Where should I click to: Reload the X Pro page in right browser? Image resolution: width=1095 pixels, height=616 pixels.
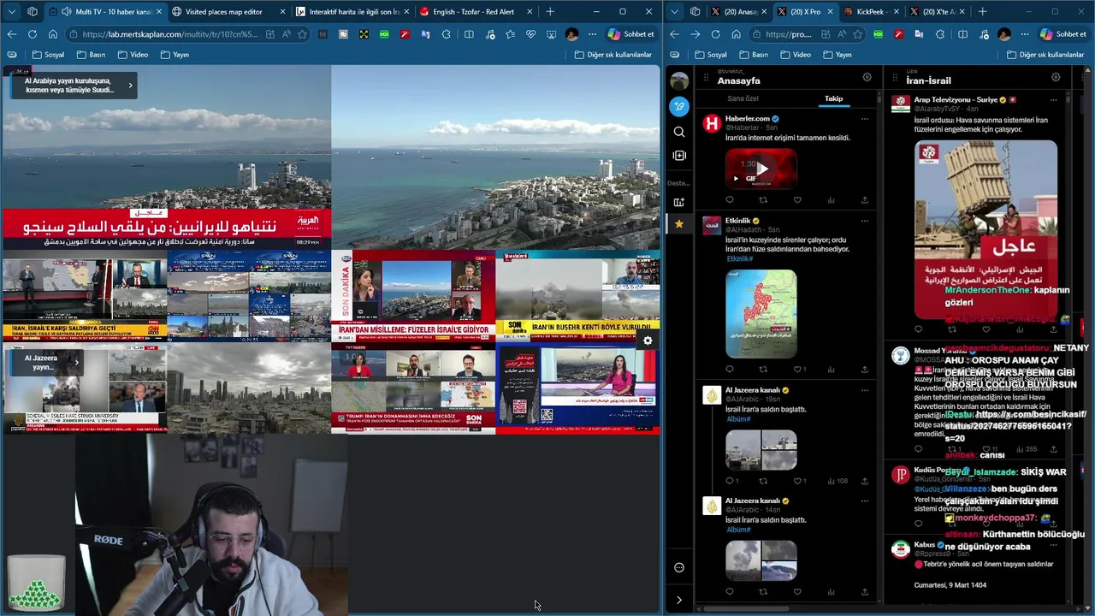pyautogui.click(x=715, y=34)
